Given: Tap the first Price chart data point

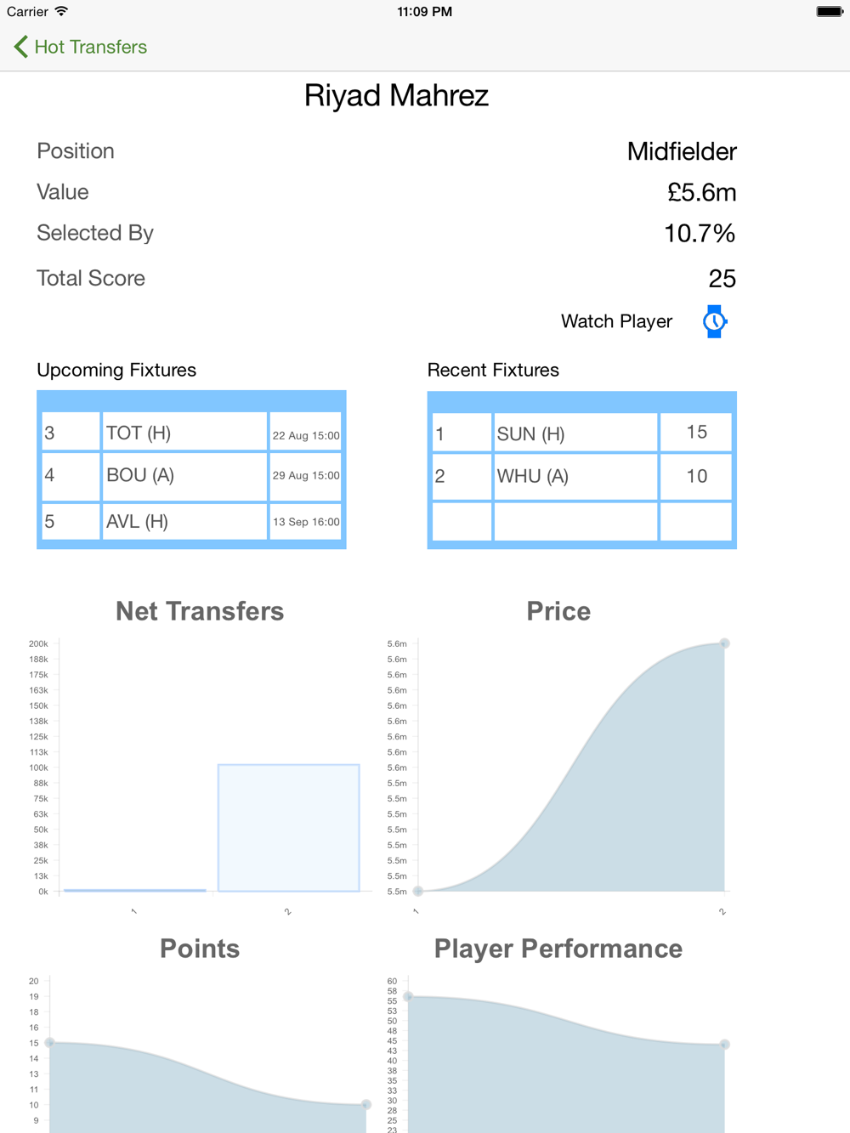Looking at the screenshot, I should pos(418,891).
